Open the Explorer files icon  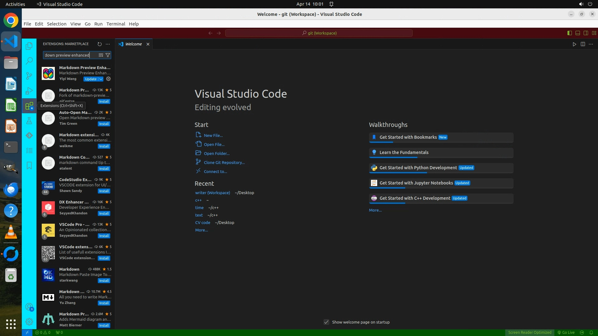tap(29, 46)
